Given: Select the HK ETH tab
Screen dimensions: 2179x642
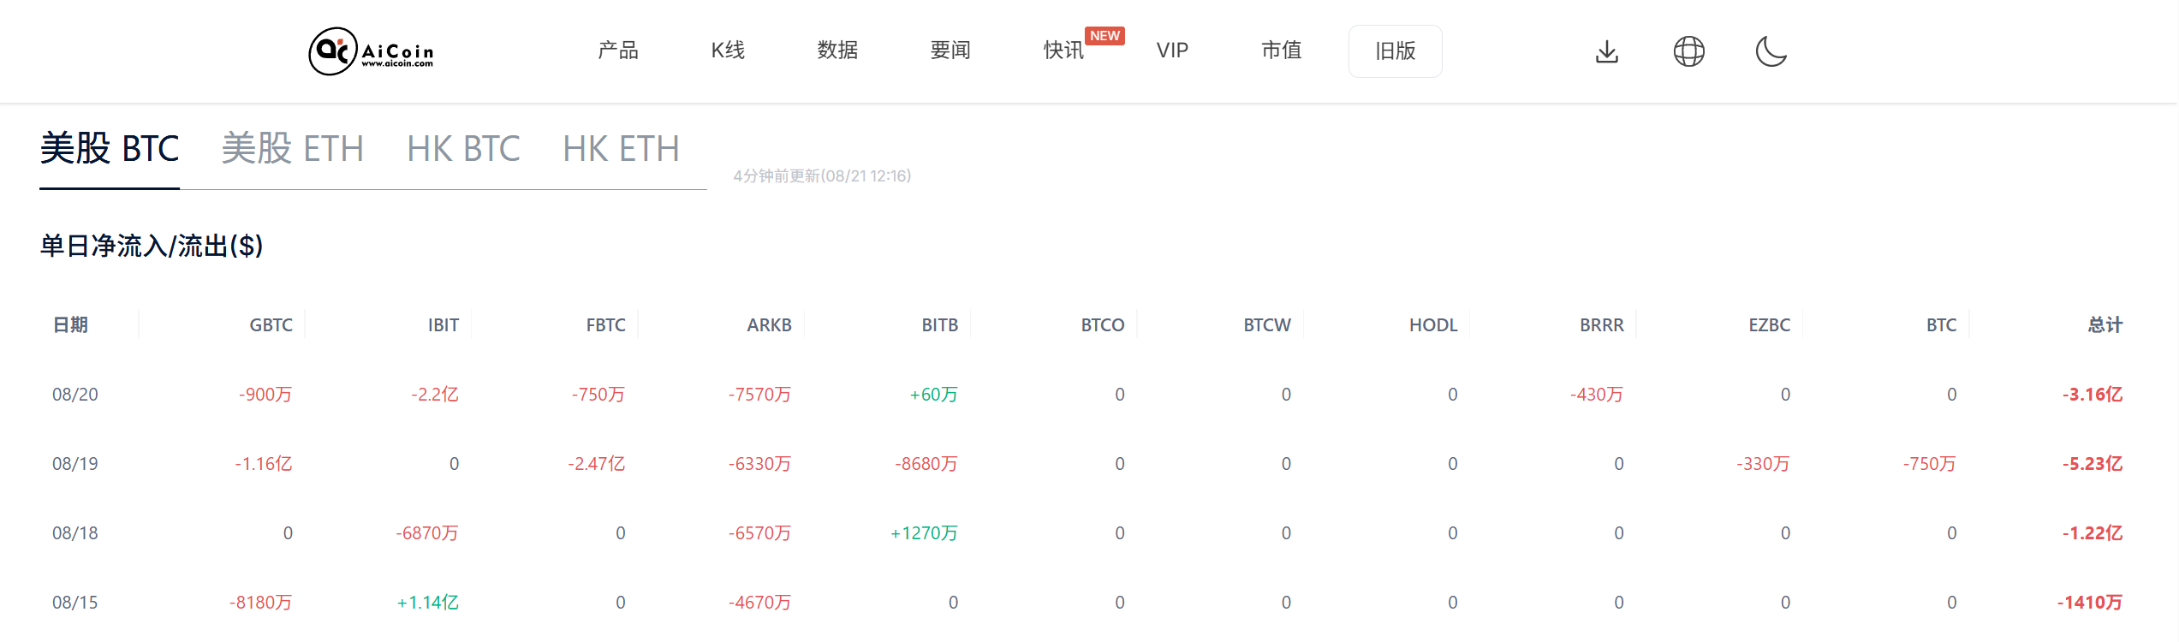Looking at the screenshot, I should pyautogui.click(x=621, y=149).
